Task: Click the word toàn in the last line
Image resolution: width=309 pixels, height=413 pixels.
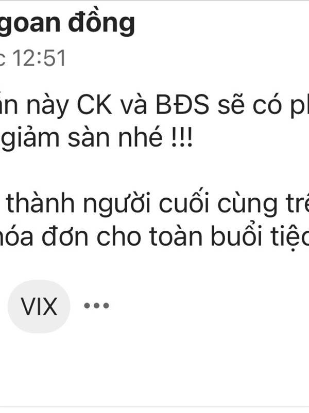Action: (176, 236)
